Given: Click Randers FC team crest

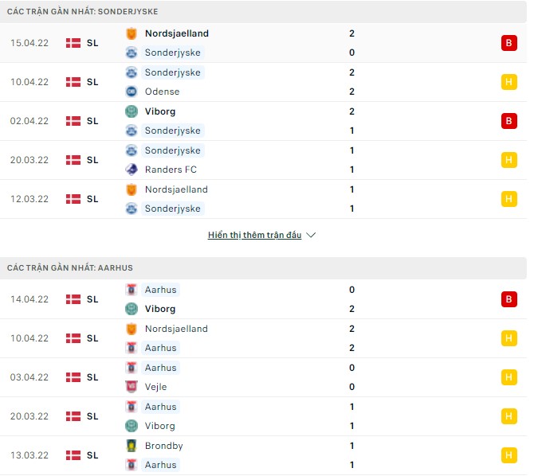Looking at the screenshot, I should point(132,170).
